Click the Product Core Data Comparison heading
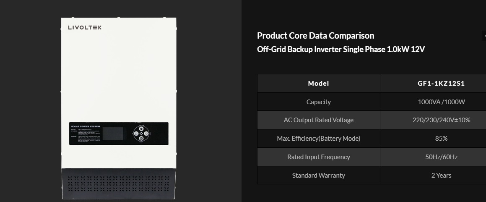This screenshot has width=486, height=202. (x=315, y=36)
